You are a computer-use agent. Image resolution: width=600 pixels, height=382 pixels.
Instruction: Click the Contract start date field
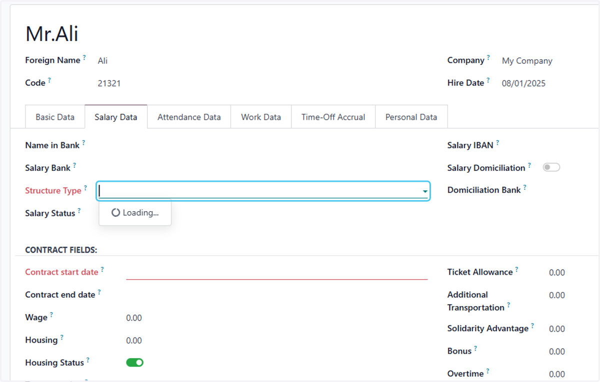[277, 272]
